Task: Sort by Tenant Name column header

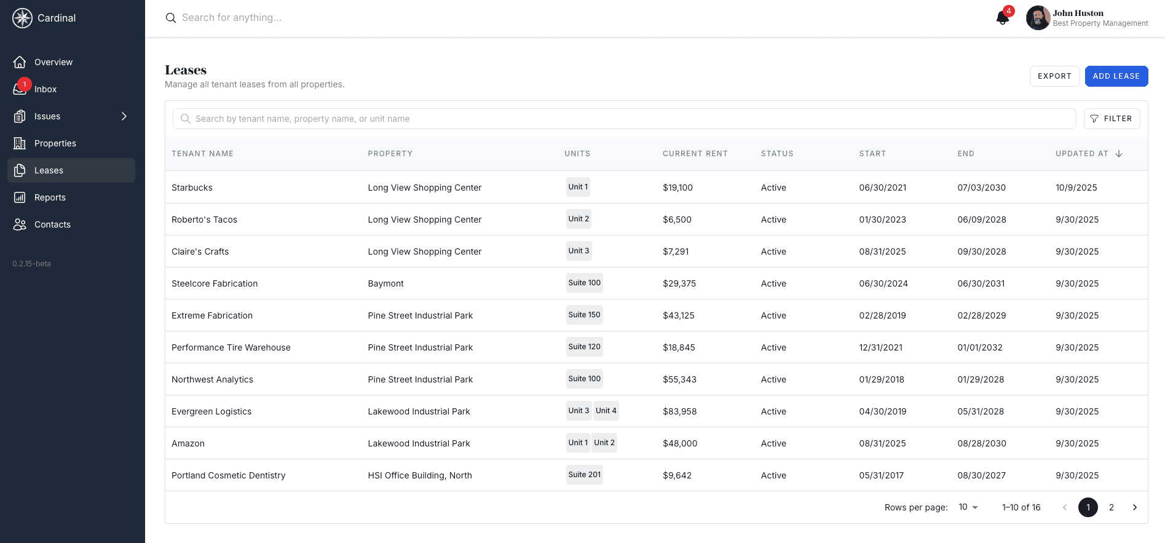Action: 203,154
